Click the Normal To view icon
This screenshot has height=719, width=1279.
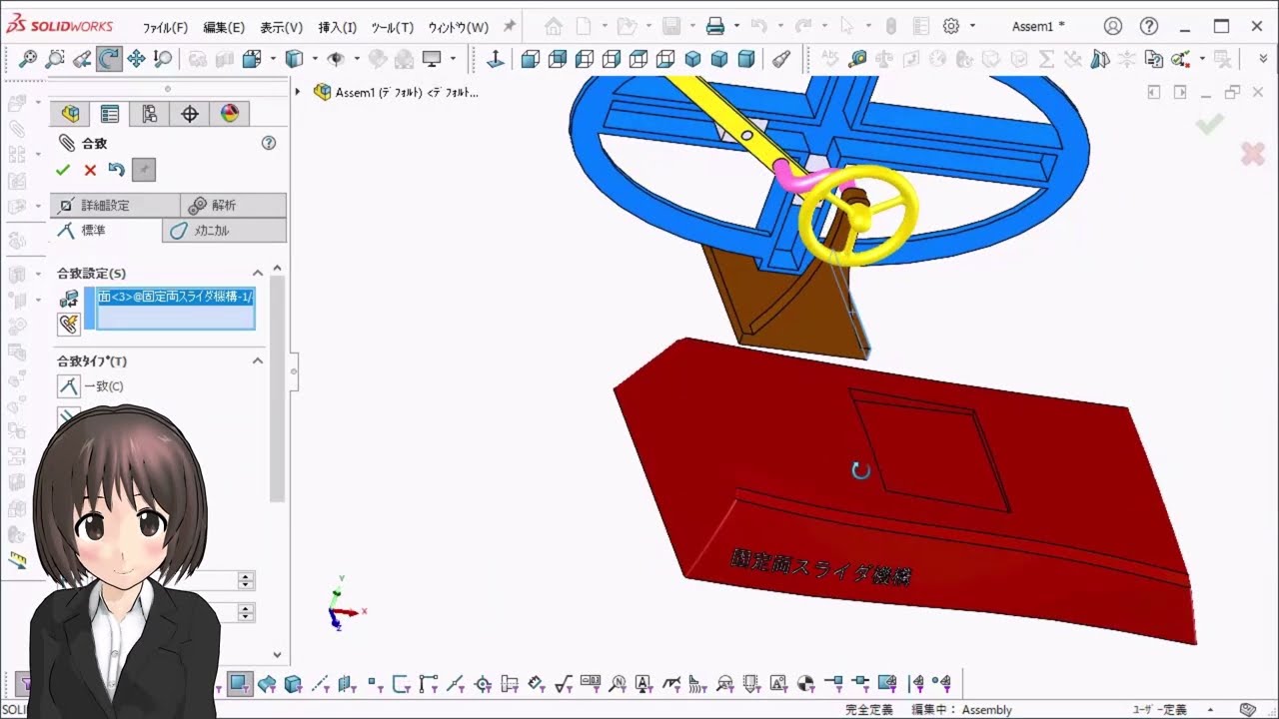pos(496,60)
